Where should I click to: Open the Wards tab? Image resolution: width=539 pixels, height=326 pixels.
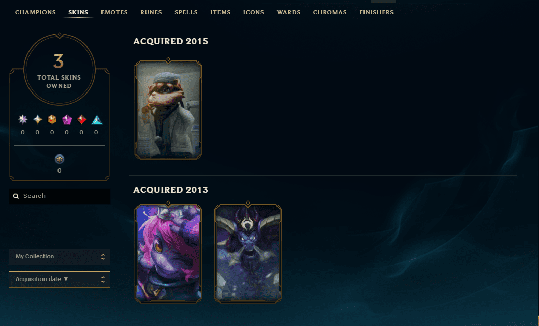288,12
